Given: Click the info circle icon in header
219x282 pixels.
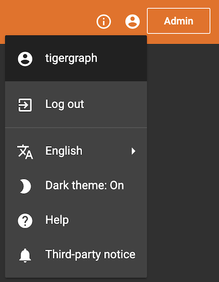Looking at the screenshot, I should click(x=104, y=22).
